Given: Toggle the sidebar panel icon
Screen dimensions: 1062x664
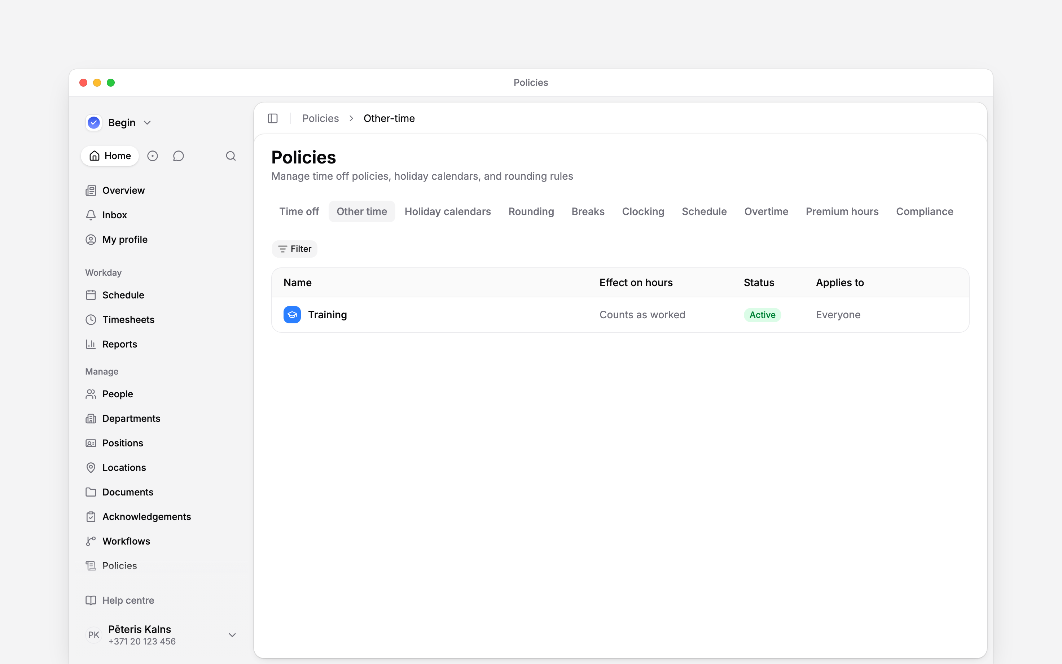Looking at the screenshot, I should pyautogui.click(x=272, y=119).
